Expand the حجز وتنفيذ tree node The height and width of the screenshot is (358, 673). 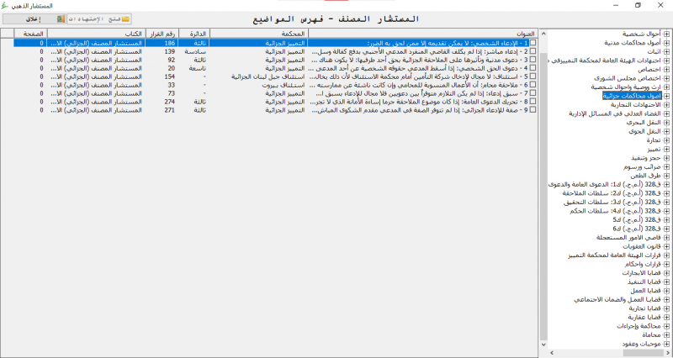[x=666, y=158]
